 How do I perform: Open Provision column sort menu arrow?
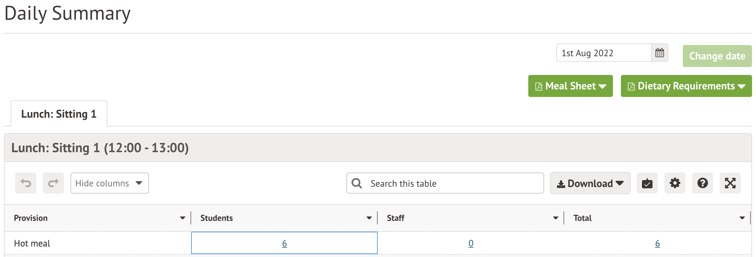183,218
